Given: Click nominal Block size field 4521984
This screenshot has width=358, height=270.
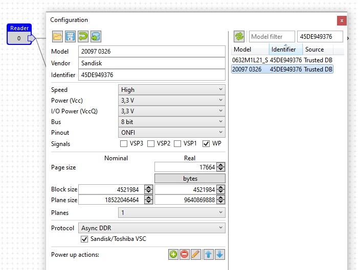Looking at the screenshot, I should [111, 189].
